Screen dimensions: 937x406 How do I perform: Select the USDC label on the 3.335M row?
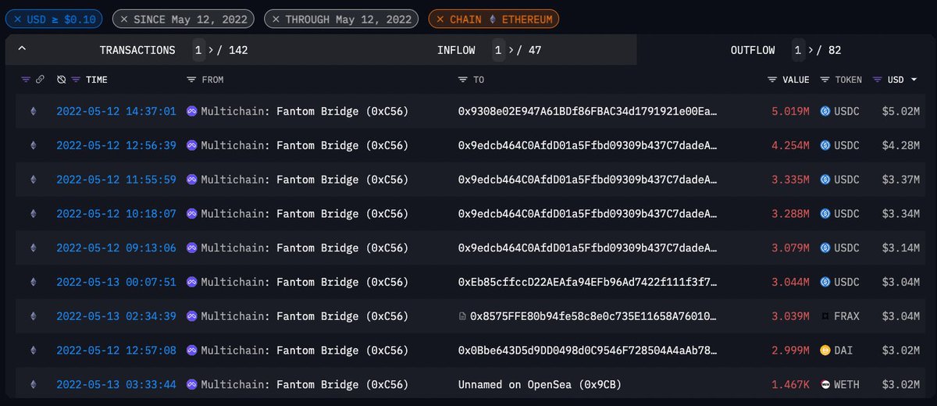click(x=846, y=180)
